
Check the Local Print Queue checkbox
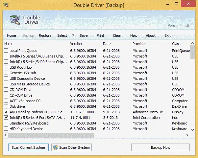point(6,51)
